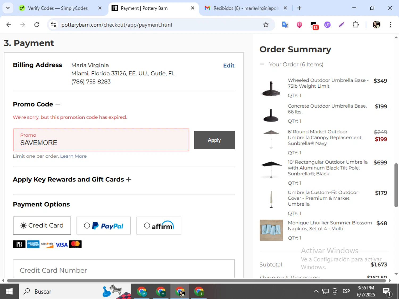
Task: Open the Windows Start menu
Action: (x=9, y=292)
